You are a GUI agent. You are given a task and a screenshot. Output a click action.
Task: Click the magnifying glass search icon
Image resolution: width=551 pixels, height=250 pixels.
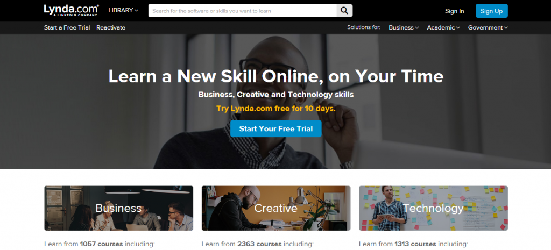pyautogui.click(x=344, y=11)
